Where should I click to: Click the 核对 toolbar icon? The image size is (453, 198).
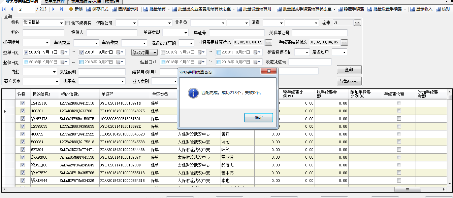click(x=438, y=9)
